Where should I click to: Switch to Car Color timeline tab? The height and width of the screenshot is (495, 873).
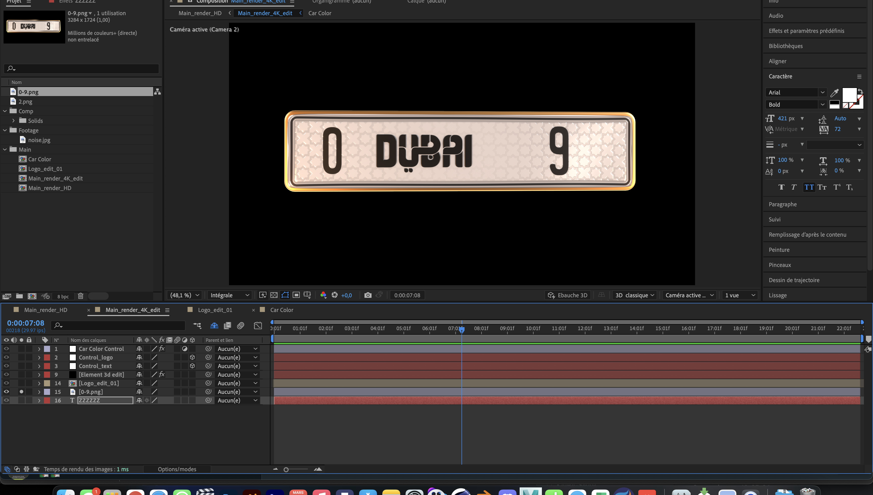(x=281, y=310)
